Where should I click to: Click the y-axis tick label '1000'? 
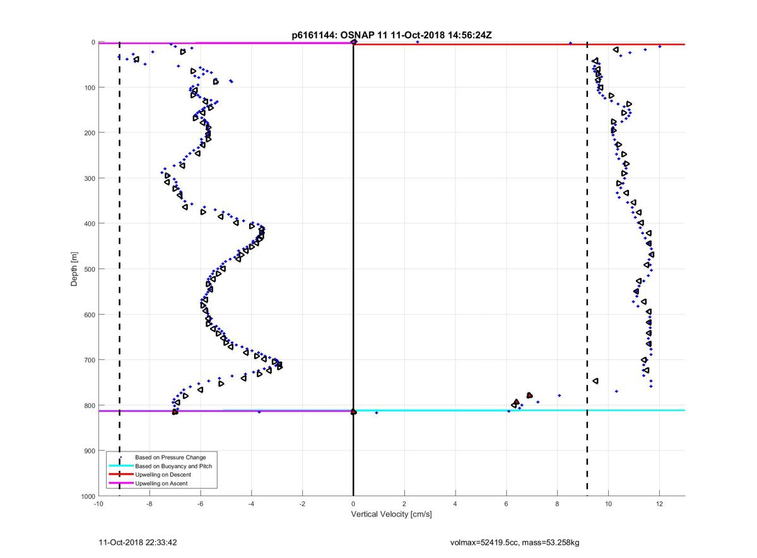tap(88, 496)
